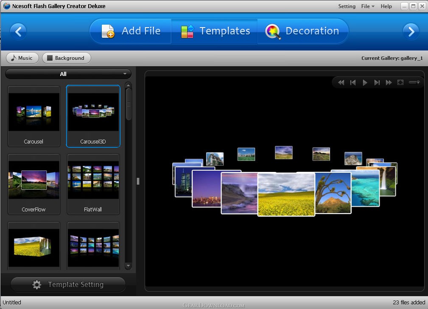Open the Setting menu
This screenshot has width=428, height=309.
[347, 6]
